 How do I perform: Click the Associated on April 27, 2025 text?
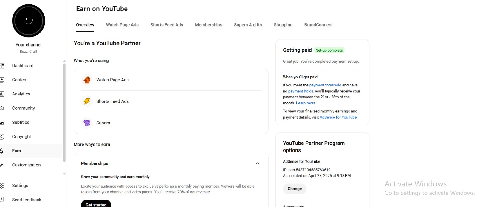(x=317, y=176)
